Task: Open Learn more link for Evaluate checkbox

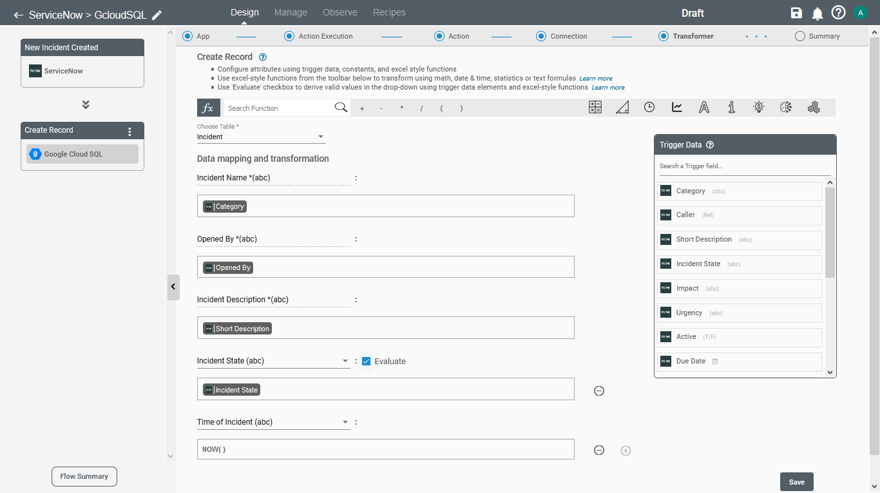Action: click(608, 88)
